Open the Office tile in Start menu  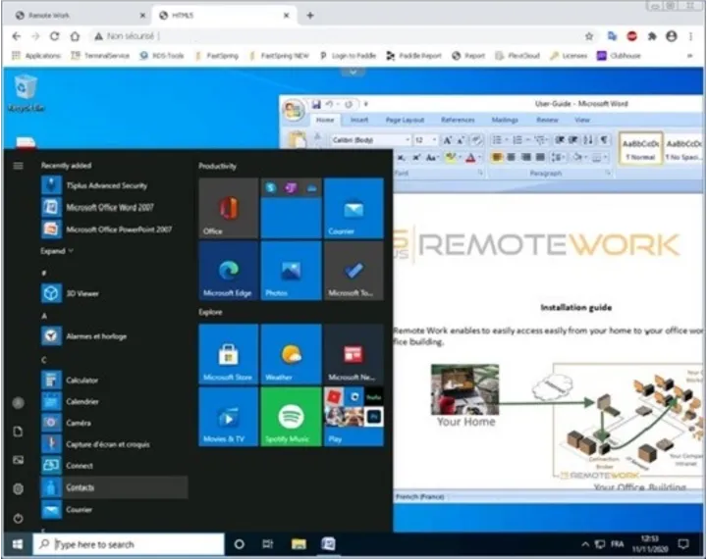click(229, 208)
